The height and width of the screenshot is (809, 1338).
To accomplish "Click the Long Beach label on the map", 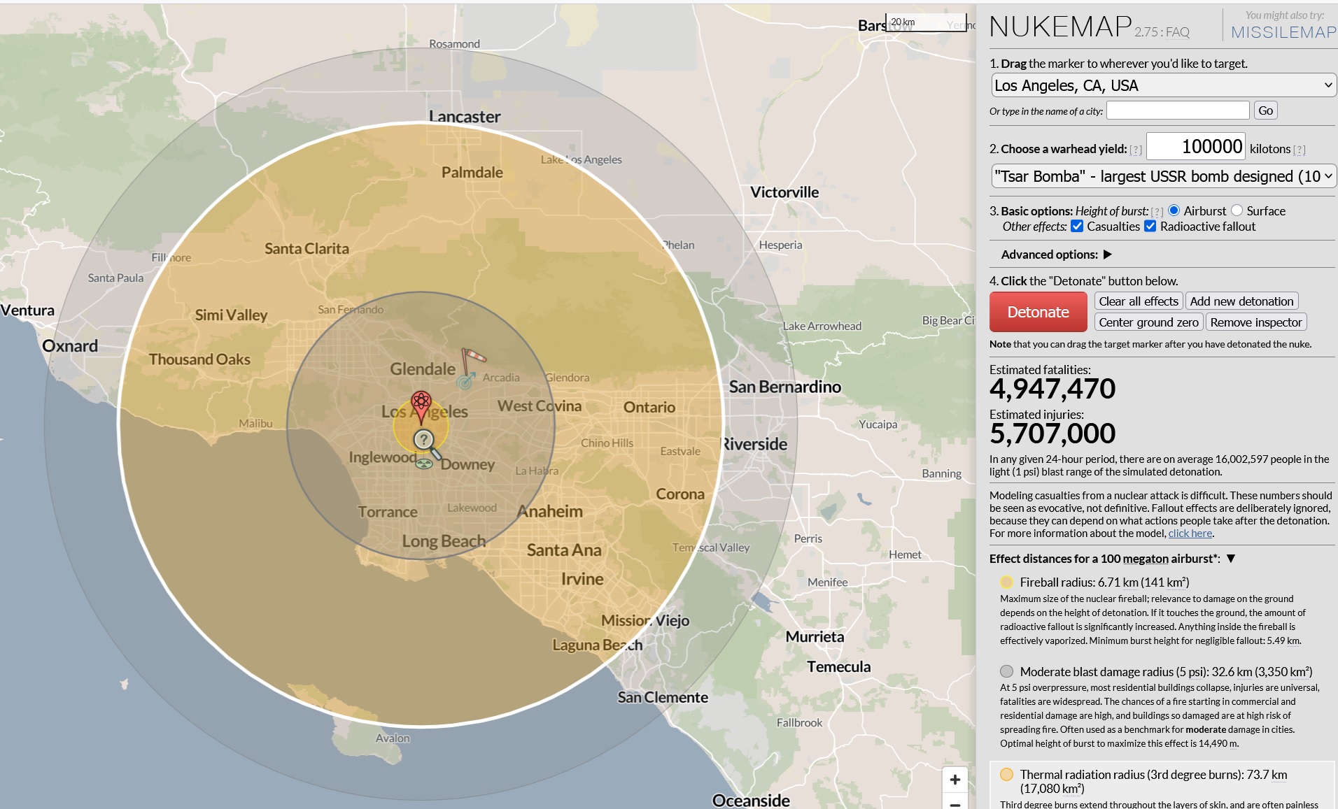I will (444, 541).
